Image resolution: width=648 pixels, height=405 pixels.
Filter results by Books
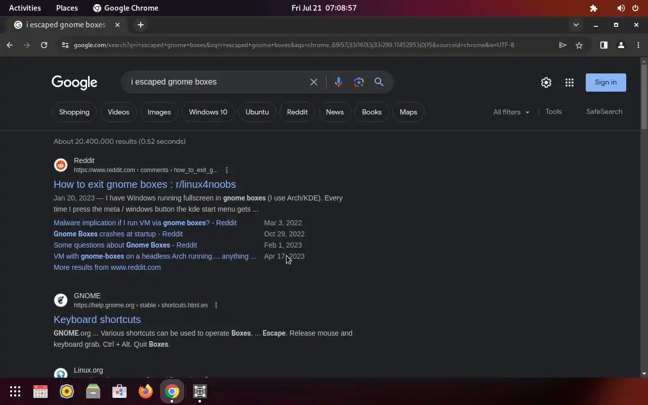pyautogui.click(x=372, y=112)
